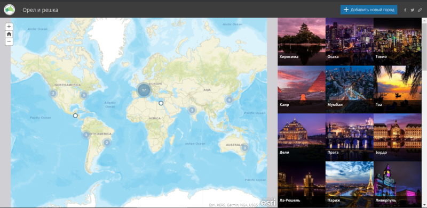Click the gallery vertical scrollbar
This screenshot has width=427, height=208.
pyautogui.click(x=424, y=113)
